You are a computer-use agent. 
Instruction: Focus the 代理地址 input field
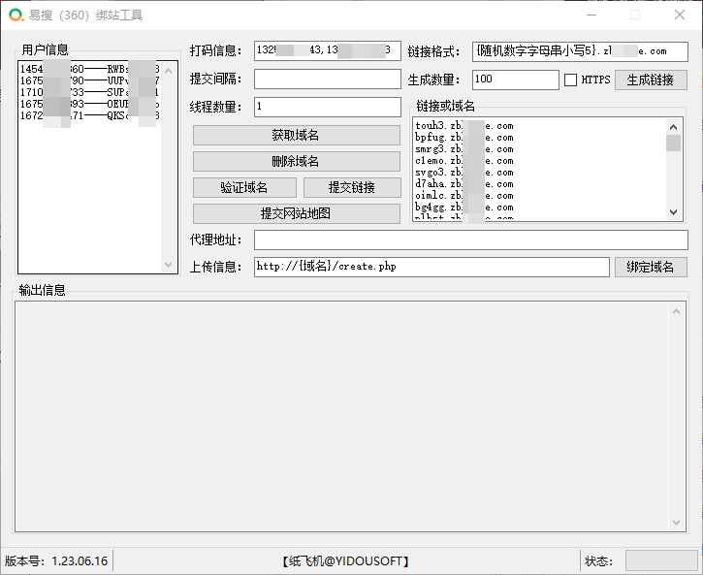tap(470, 240)
